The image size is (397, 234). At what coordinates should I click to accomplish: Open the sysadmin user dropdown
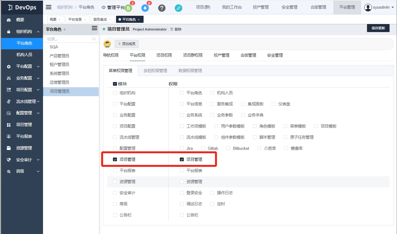coord(379,7)
